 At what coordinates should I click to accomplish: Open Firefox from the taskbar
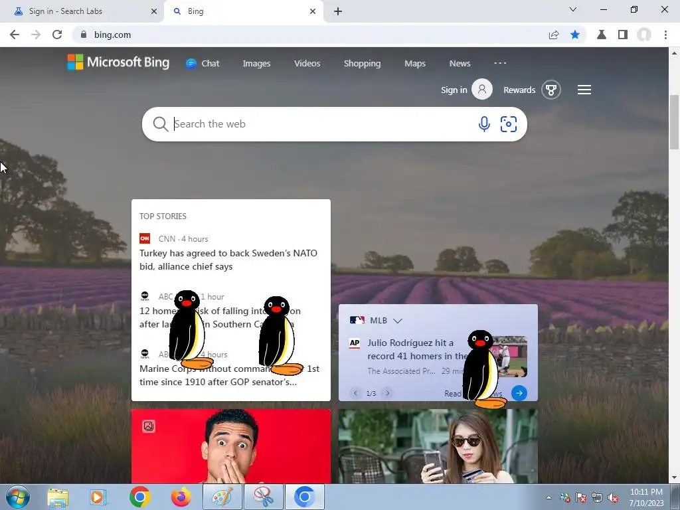click(x=181, y=497)
